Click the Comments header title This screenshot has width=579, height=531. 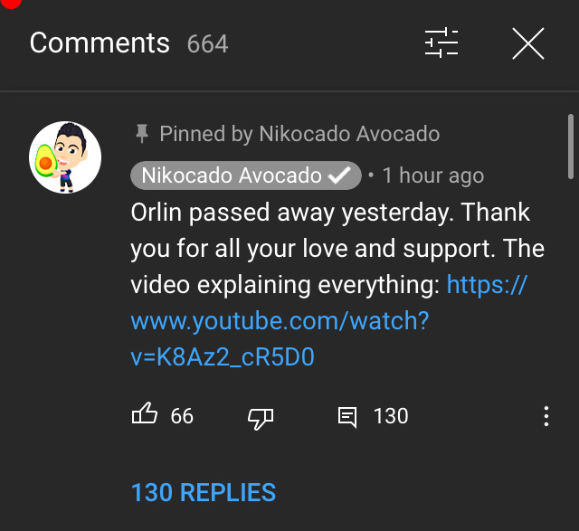[x=100, y=43]
